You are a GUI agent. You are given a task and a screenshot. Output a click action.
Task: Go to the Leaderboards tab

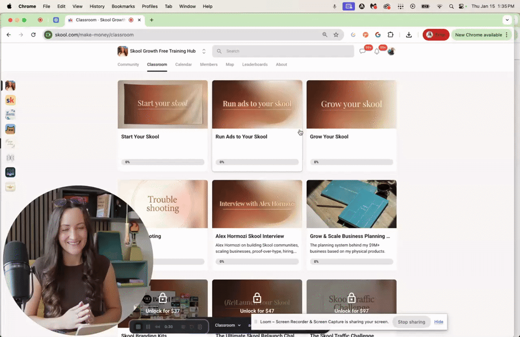(x=255, y=64)
